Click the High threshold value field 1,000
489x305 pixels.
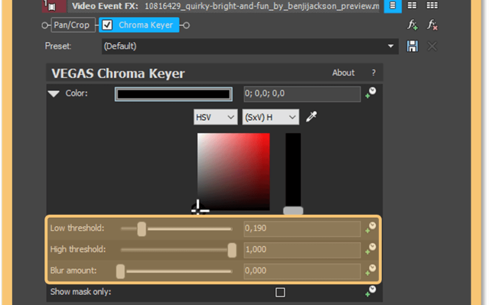[302, 249]
